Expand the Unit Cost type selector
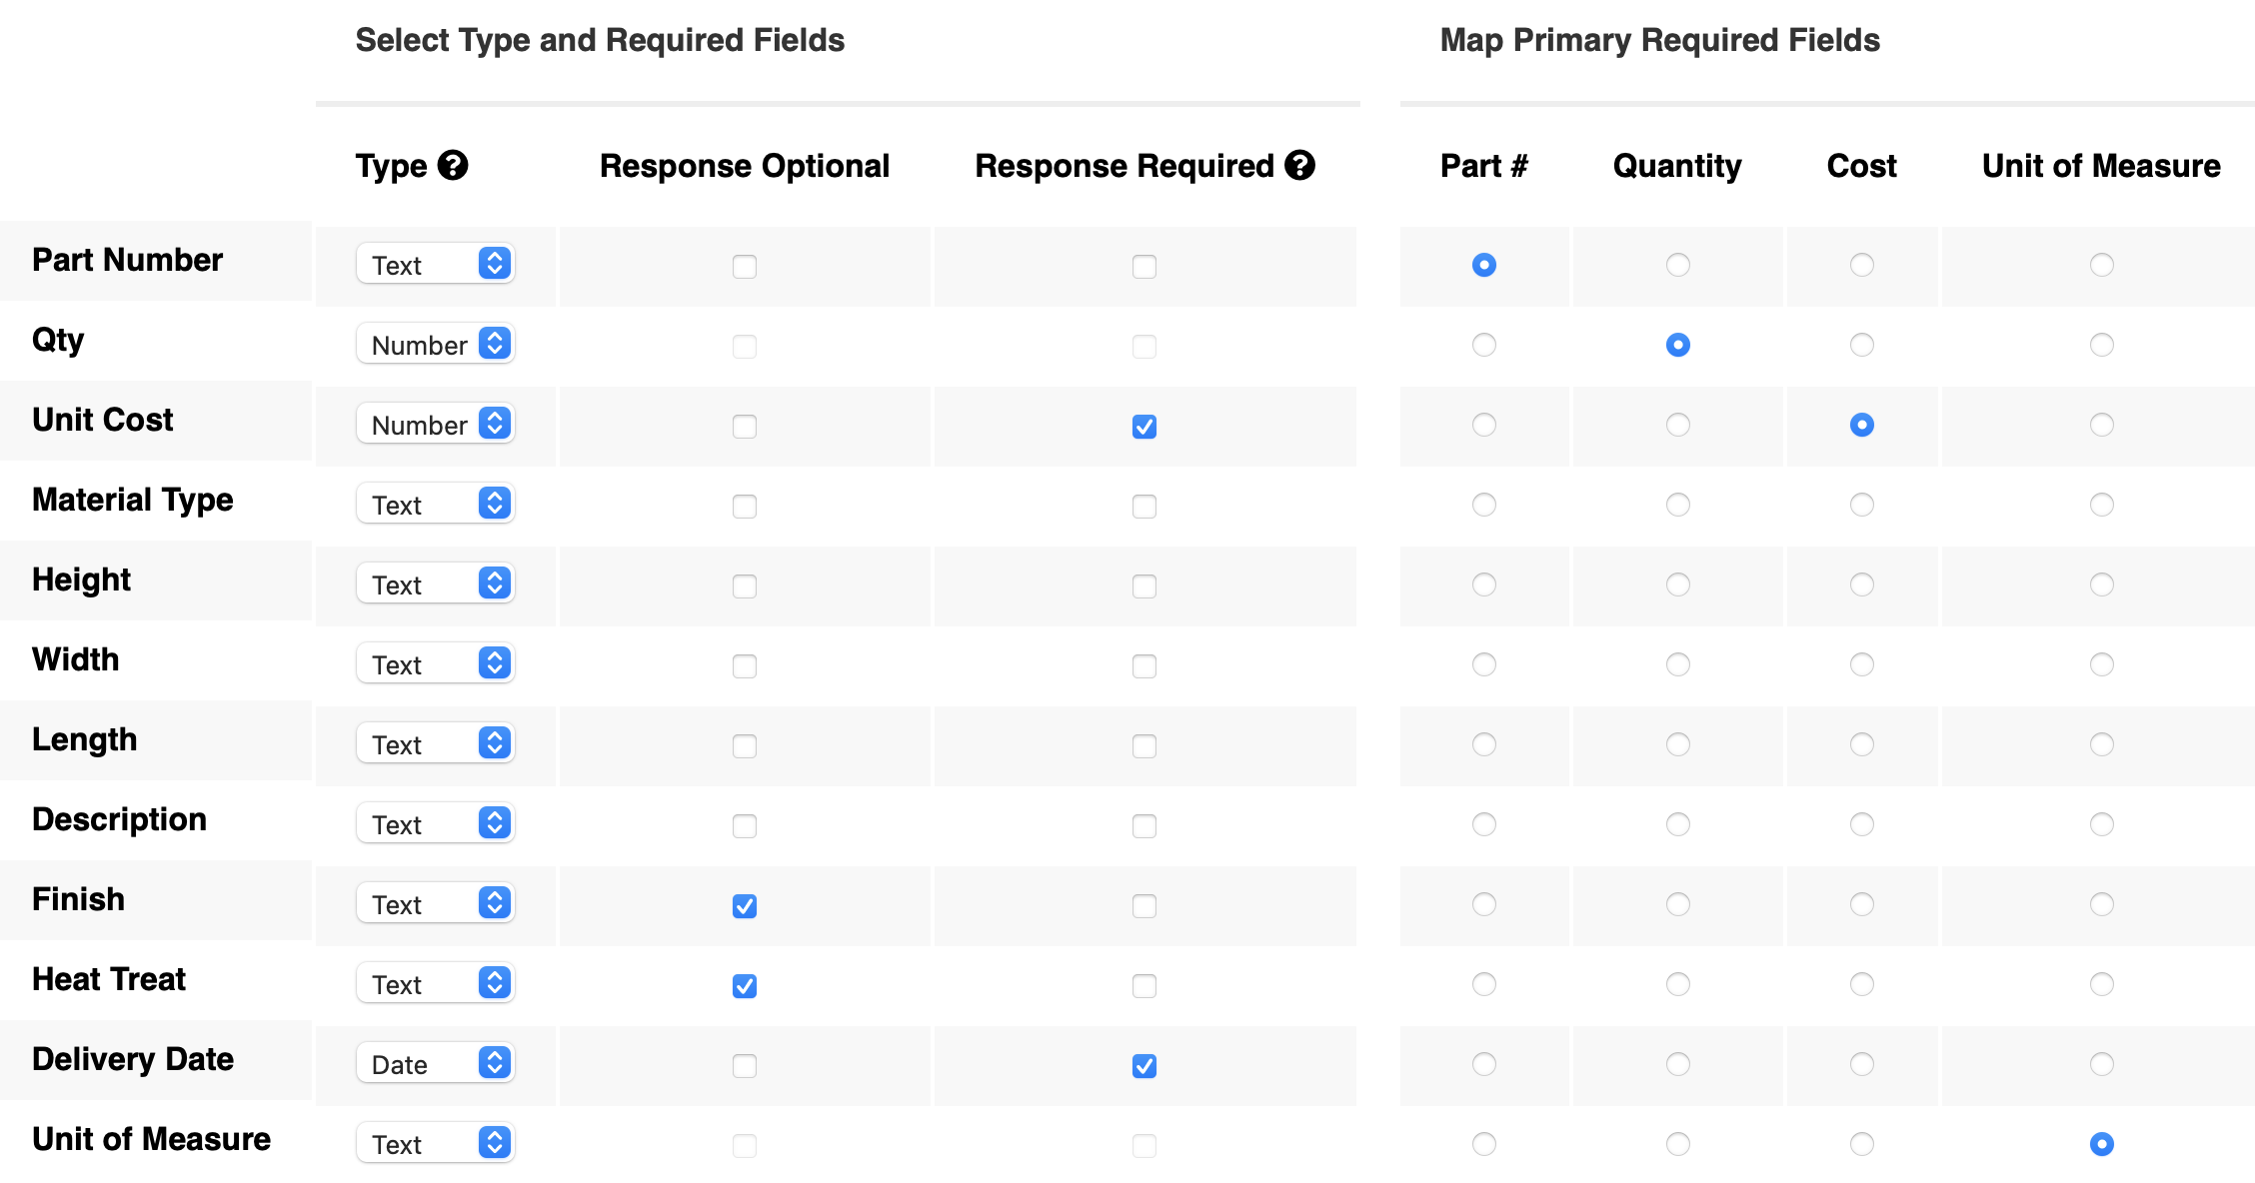This screenshot has height=1183, width=2255. pos(436,424)
